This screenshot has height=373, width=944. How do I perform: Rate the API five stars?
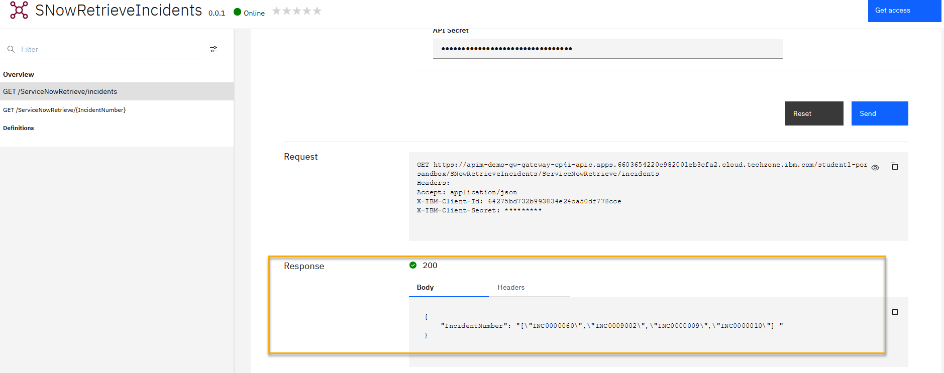(317, 11)
